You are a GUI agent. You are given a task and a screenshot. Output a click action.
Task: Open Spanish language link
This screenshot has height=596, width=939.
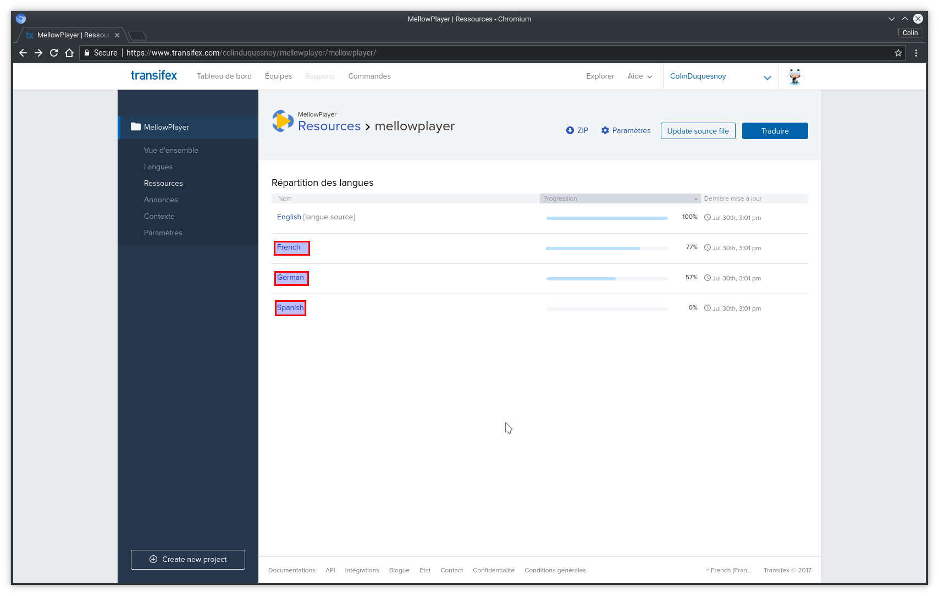pyautogui.click(x=290, y=308)
